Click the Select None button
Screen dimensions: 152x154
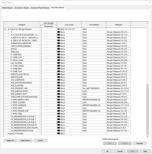[x=25, y=141]
